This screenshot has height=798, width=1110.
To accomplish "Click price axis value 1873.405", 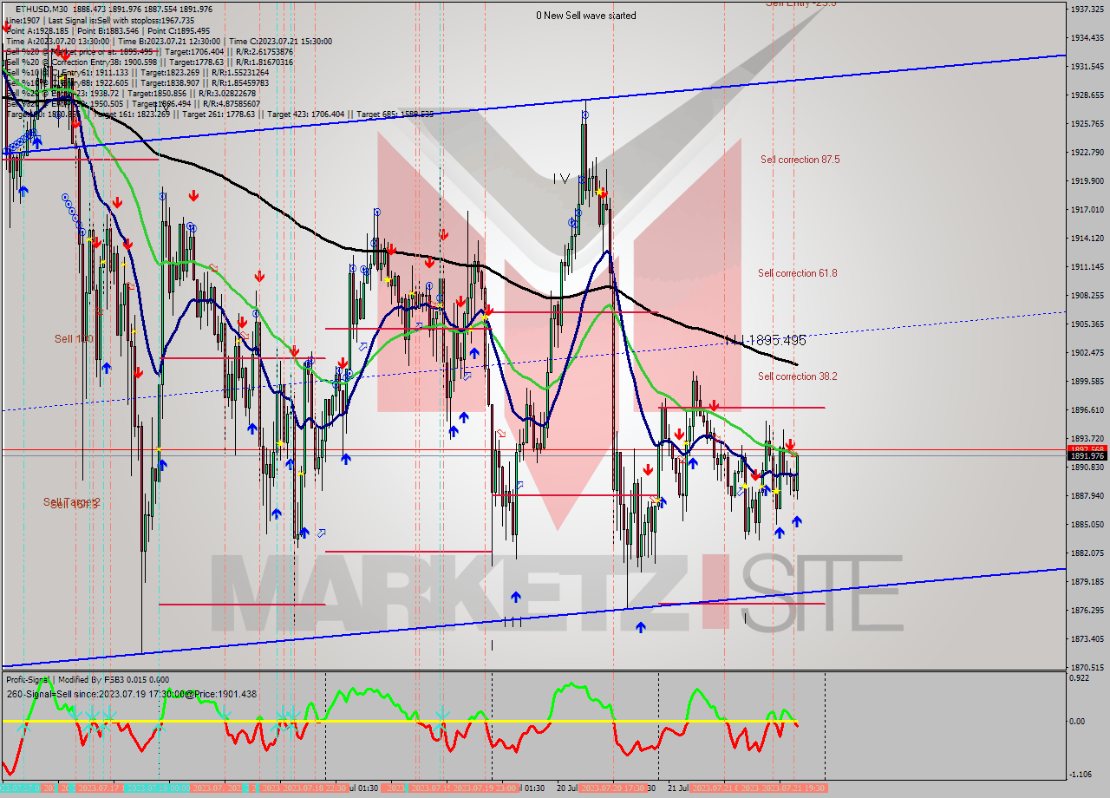I will pos(1087,638).
